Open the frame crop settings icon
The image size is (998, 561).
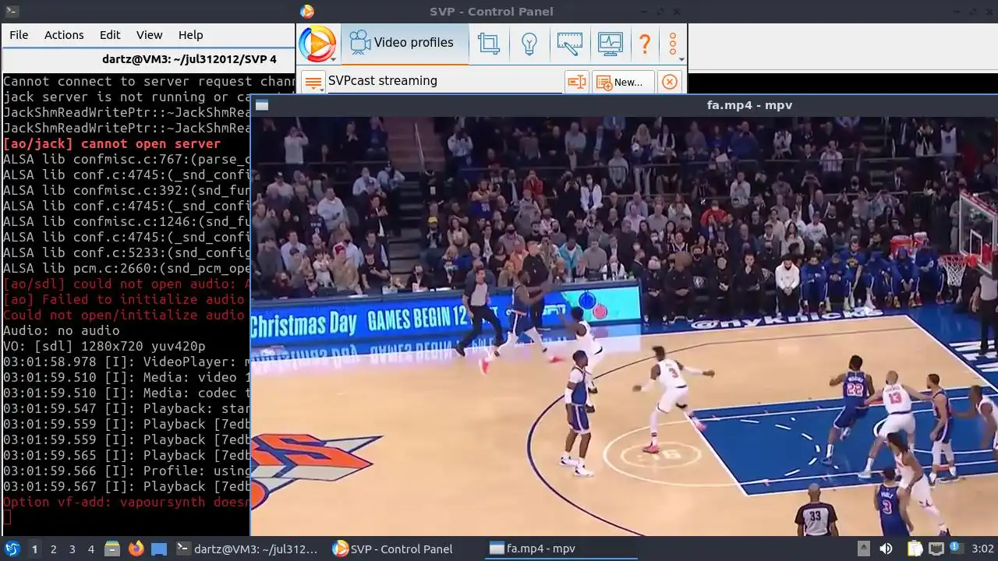489,43
